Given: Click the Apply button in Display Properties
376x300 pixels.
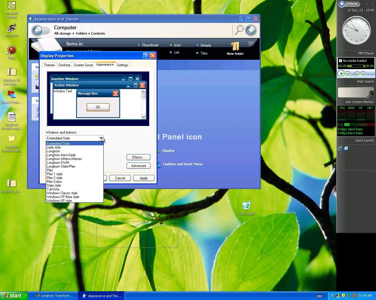Looking at the screenshot, I should tap(144, 178).
